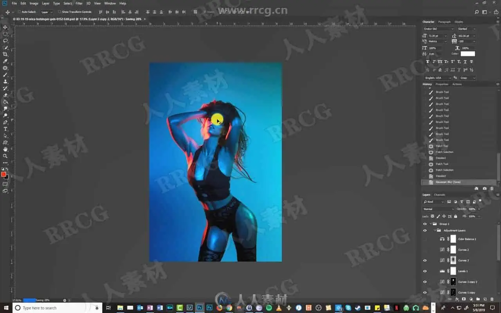Delete layer using the trash icon
Screen dimensions: 501x313
[x=492, y=299]
